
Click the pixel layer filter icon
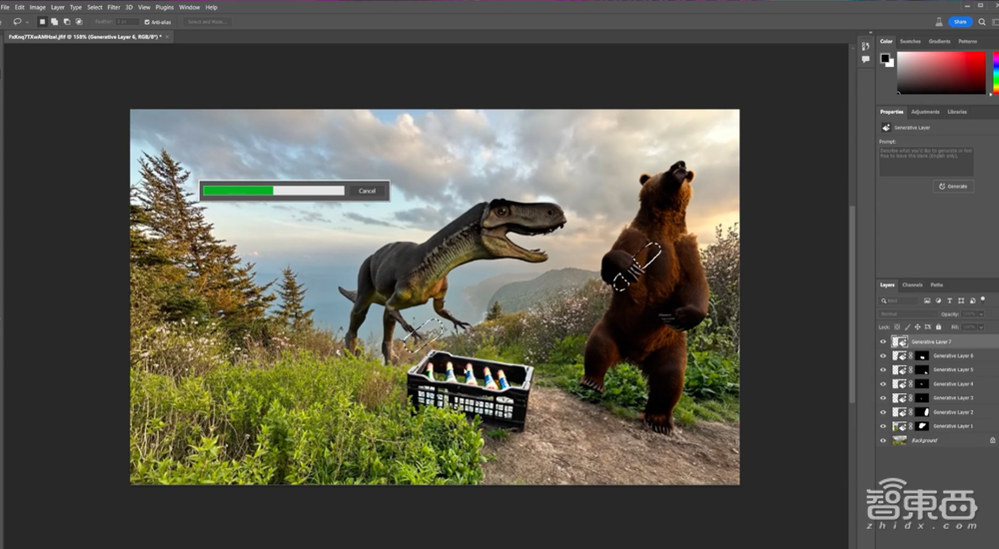click(928, 299)
